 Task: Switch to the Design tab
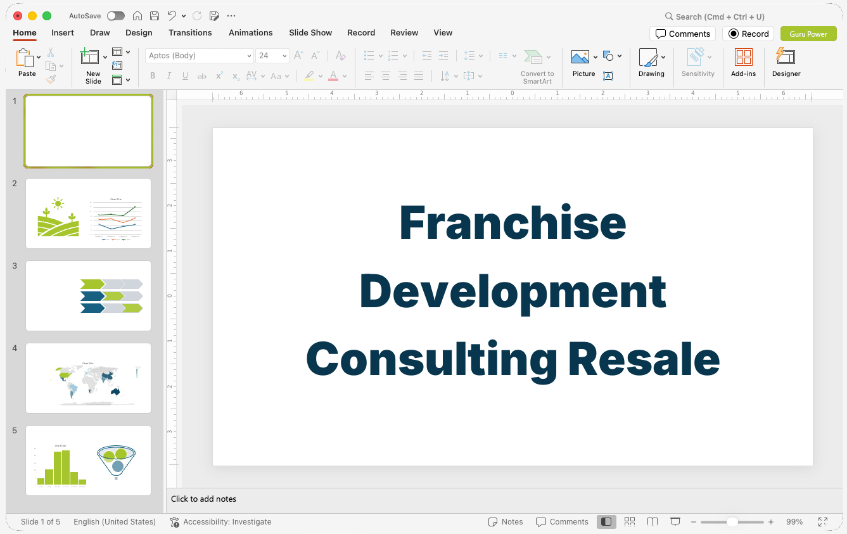tap(139, 32)
